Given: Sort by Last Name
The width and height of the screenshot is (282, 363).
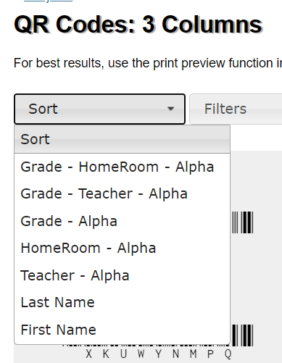Looking at the screenshot, I should coord(122,302).
